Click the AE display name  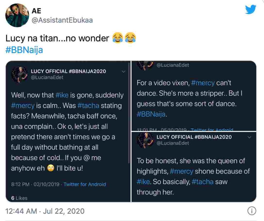coord(36,11)
